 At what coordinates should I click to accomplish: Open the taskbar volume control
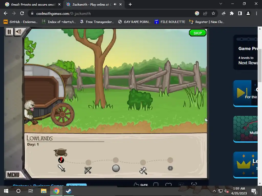click(226, 191)
